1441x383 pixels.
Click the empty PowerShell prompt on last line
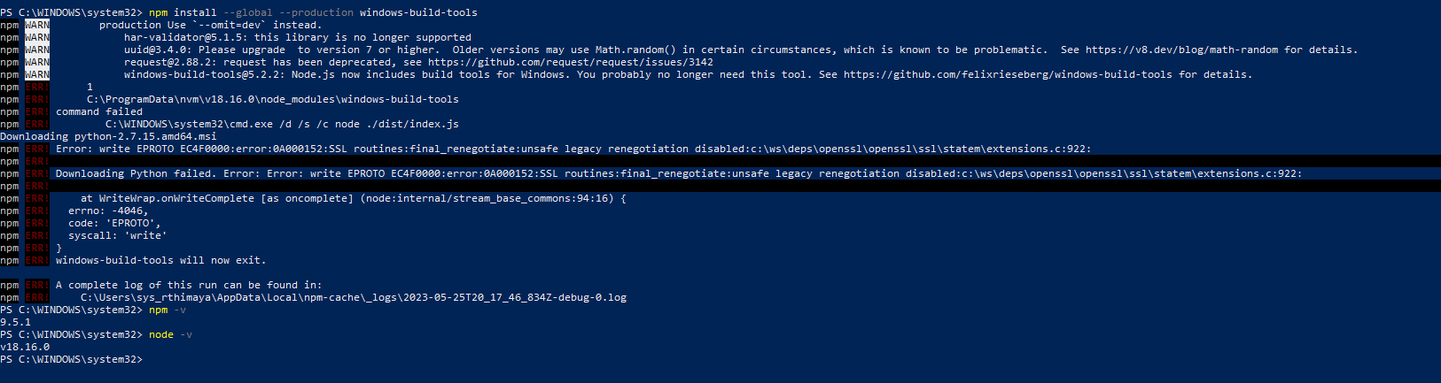point(71,359)
